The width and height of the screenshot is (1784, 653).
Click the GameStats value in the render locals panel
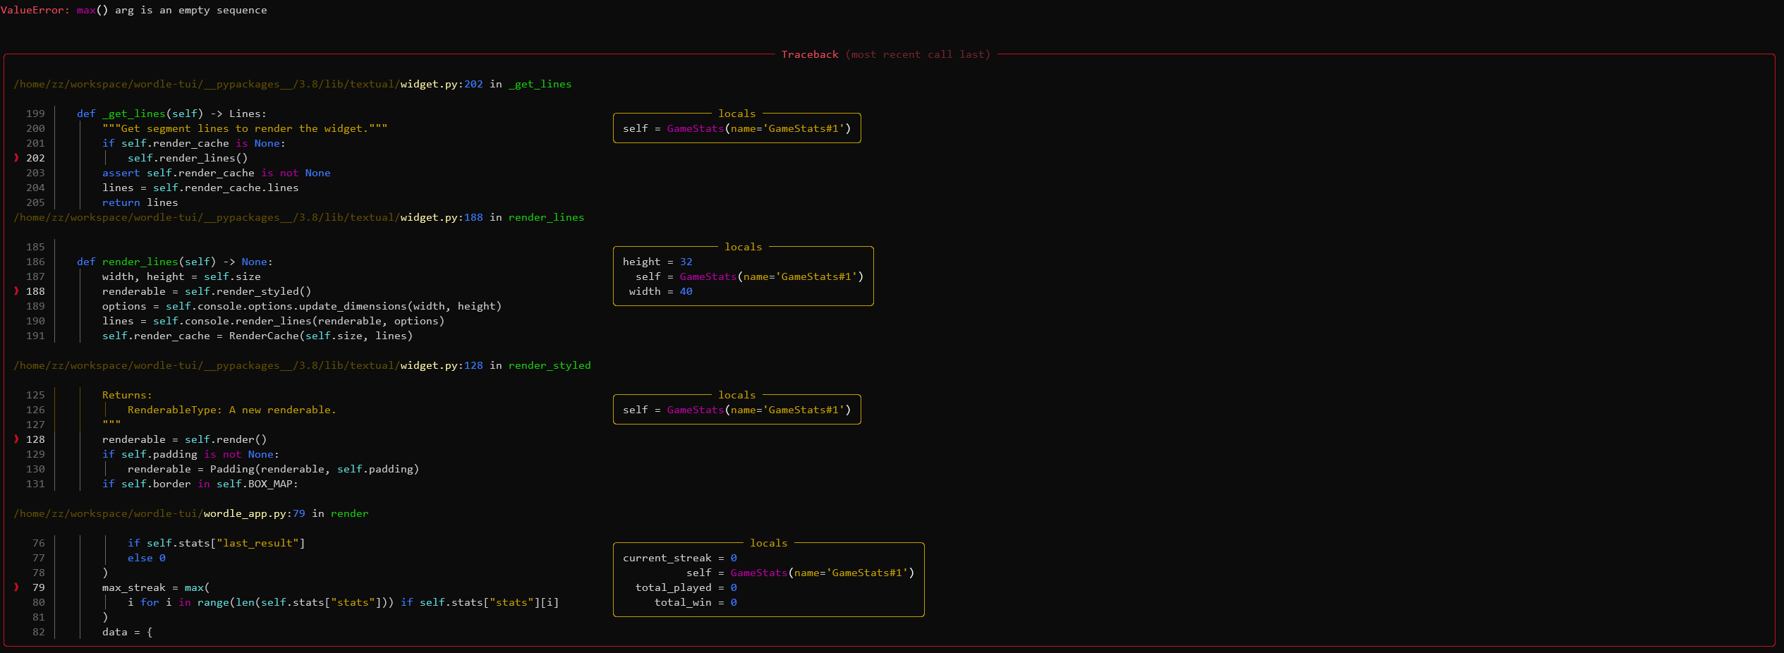[x=758, y=573]
